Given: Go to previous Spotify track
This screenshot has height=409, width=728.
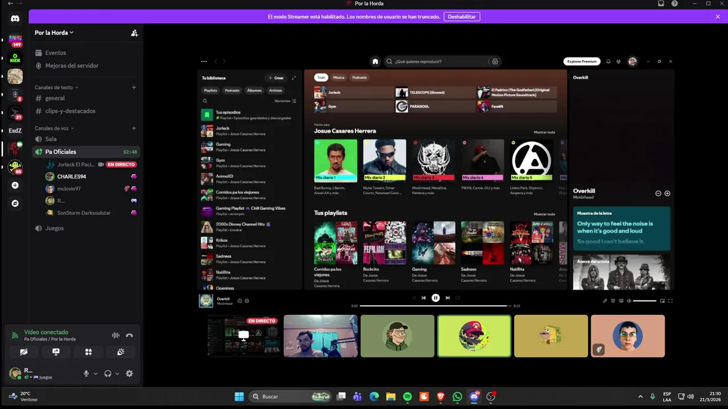Looking at the screenshot, I should click(x=423, y=298).
